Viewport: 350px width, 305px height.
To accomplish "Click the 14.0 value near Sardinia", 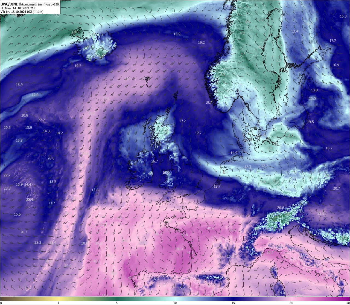I will click(281, 293).
